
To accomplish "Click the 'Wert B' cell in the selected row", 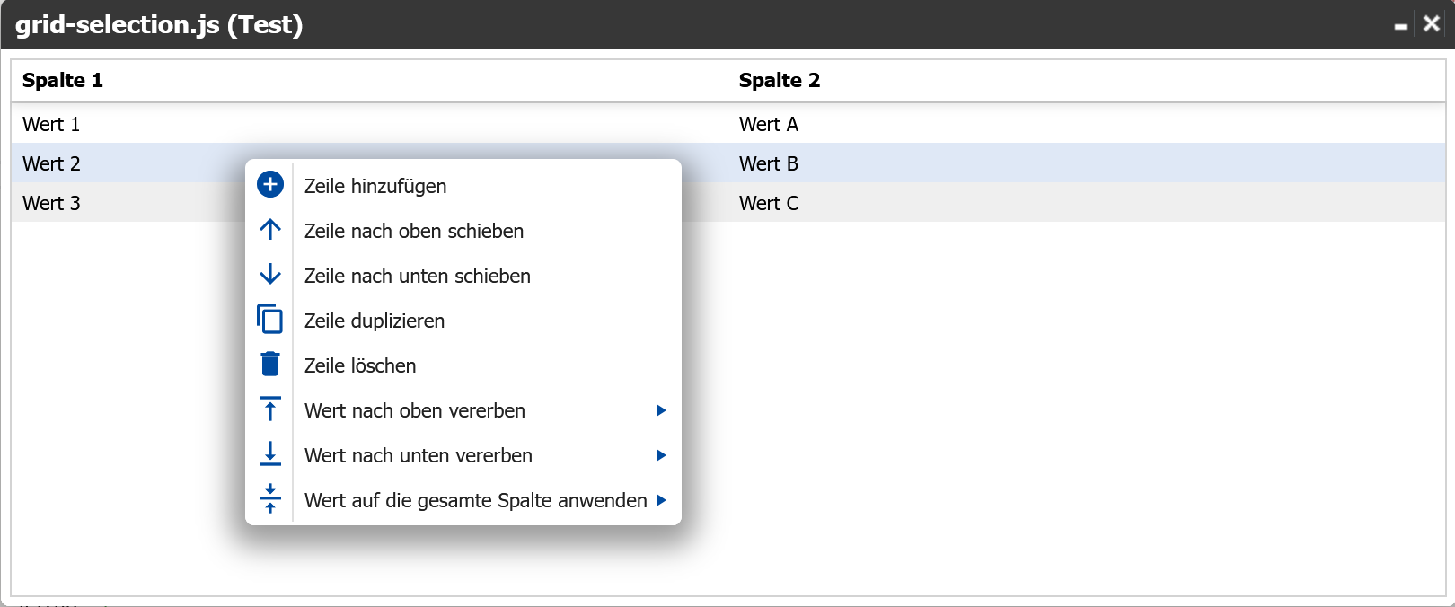I will (769, 164).
